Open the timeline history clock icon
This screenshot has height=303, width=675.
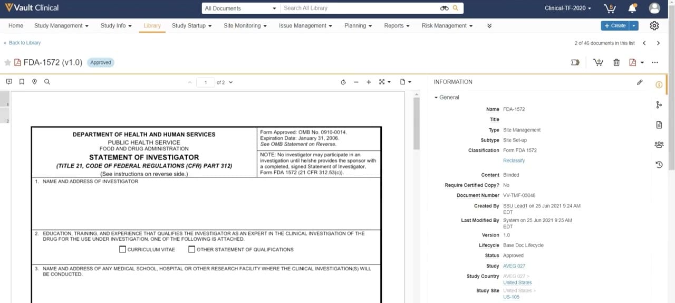tap(659, 165)
